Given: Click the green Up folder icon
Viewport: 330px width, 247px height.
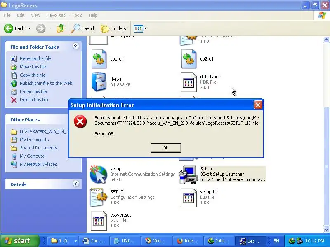Looking at the screenshot, I should [x=61, y=28].
